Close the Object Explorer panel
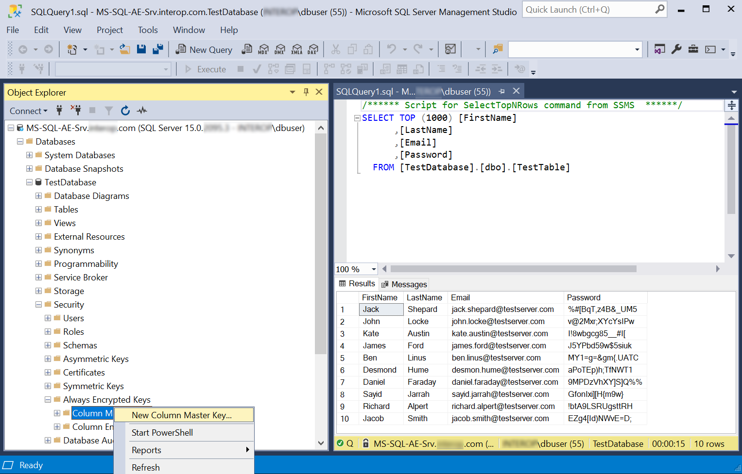 [319, 92]
